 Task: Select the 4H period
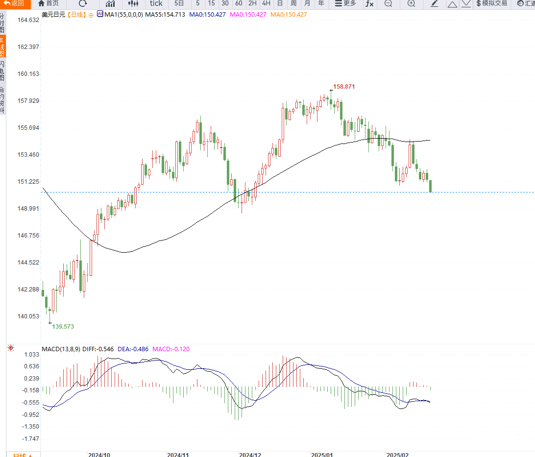[266, 3]
